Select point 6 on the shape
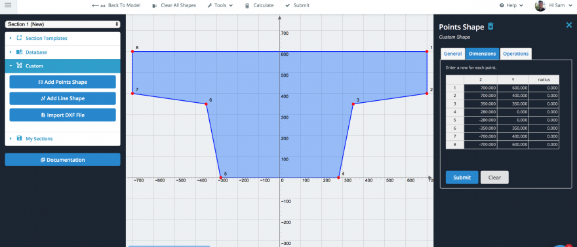577x247 pixels. pos(206,104)
